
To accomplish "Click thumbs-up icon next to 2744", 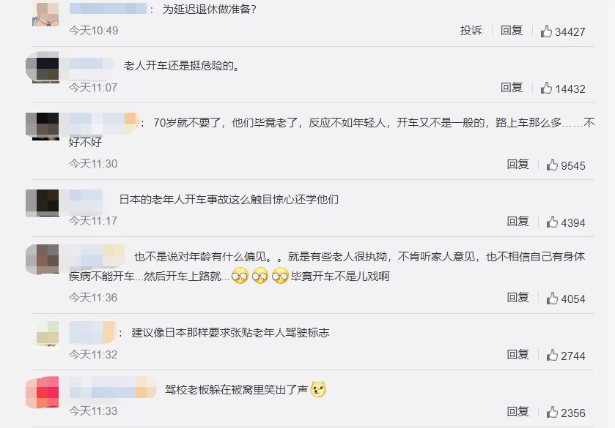I will pos(552,355).
